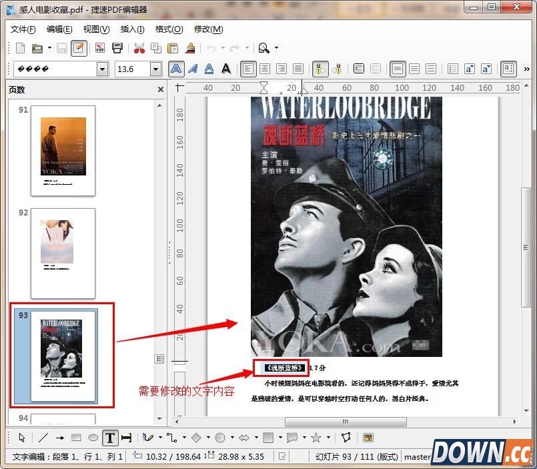Click the Print icon in toolbar
This screenshot has height=469, width=537.
tap(117, 48)
